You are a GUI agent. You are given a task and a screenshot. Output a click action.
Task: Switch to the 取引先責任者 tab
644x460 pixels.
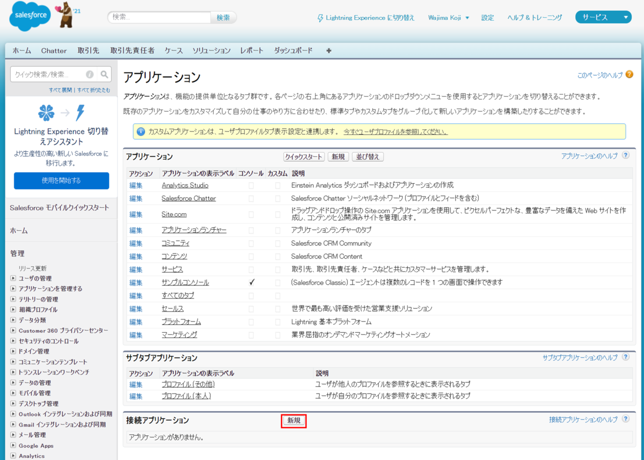133,50
